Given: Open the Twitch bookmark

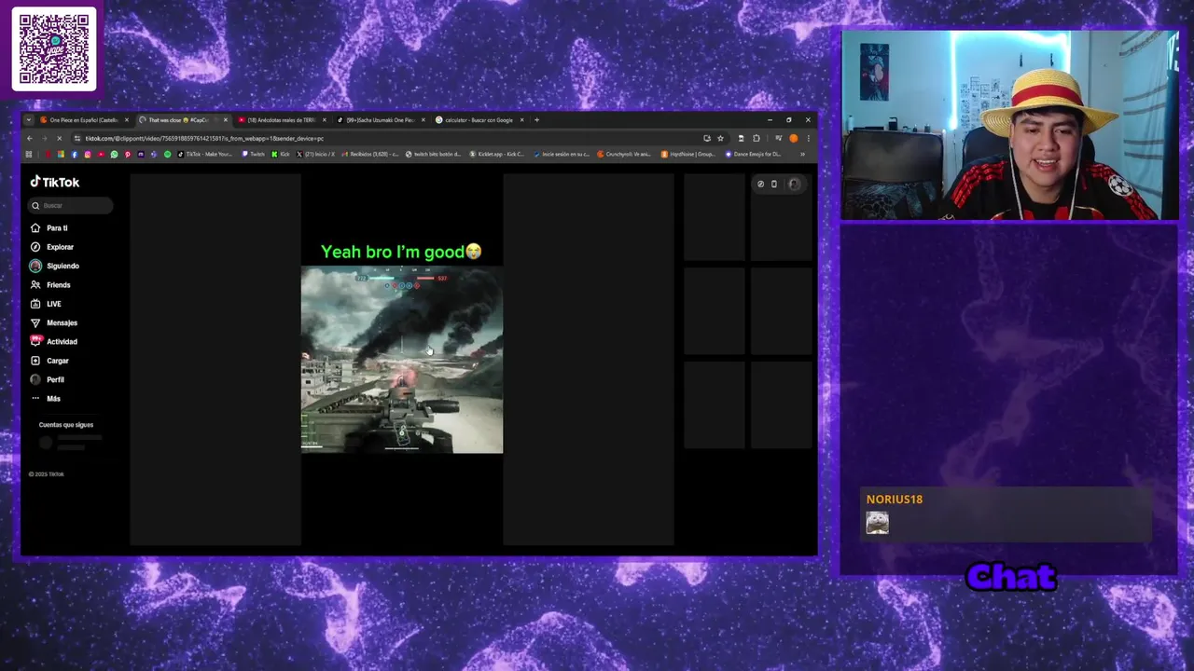Looking at the screenshot, I should 255,154.
